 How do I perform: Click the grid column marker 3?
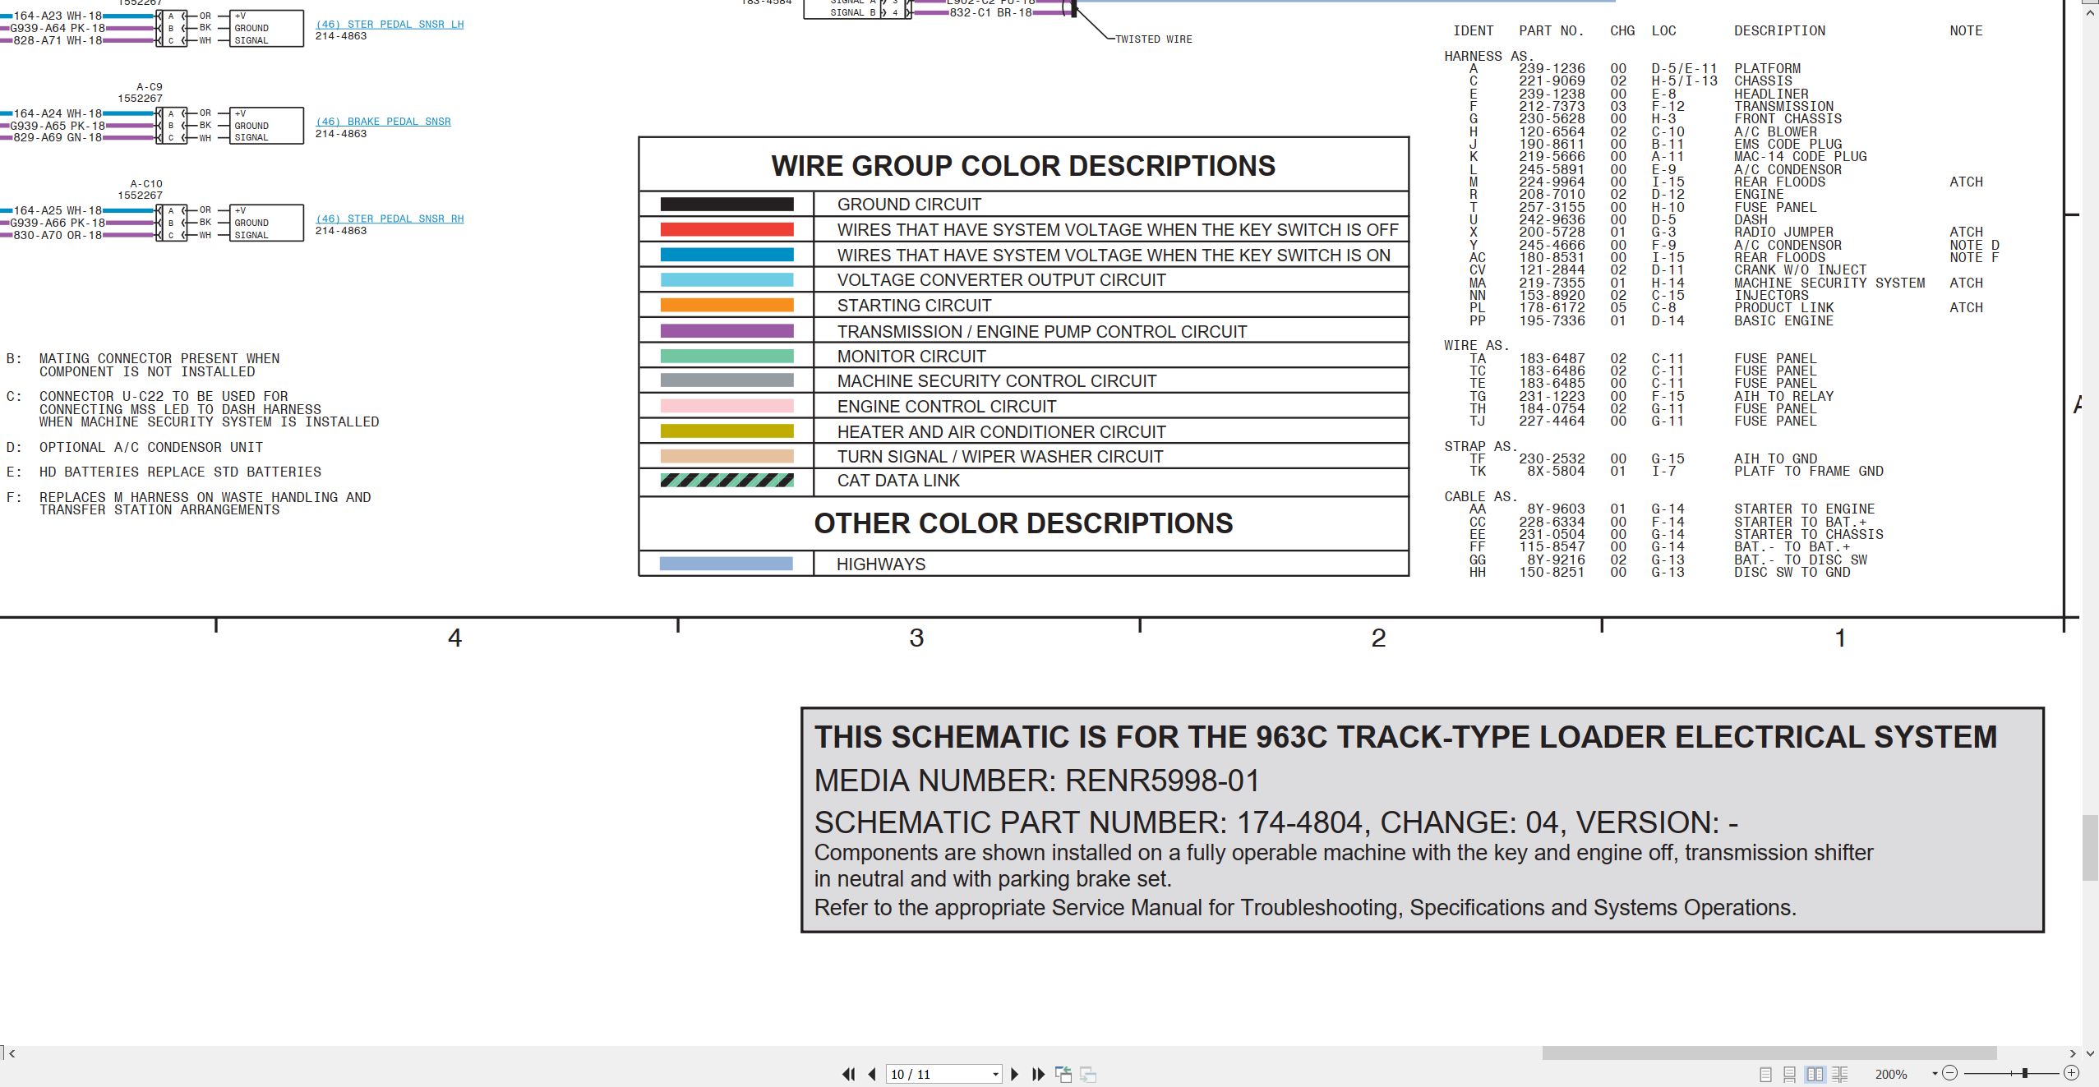[x=916, y=638]
